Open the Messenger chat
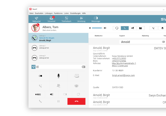This screenshot has height=116, width=166. tap(96, 19)
